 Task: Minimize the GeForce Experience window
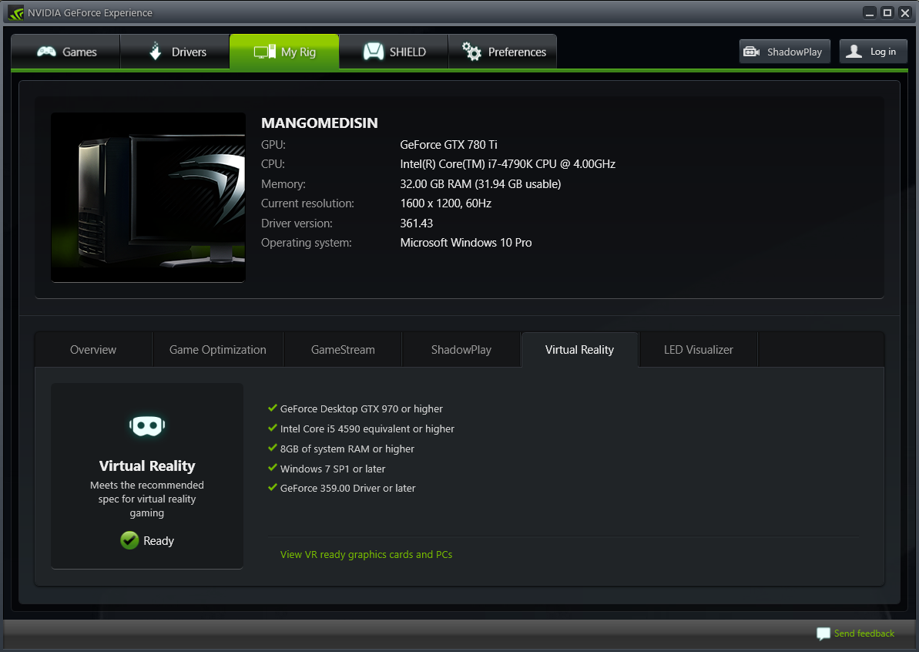[x=870, y=13]
